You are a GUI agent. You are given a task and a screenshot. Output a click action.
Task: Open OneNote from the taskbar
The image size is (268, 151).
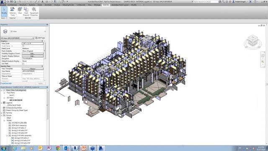click(x=49, y=148)
